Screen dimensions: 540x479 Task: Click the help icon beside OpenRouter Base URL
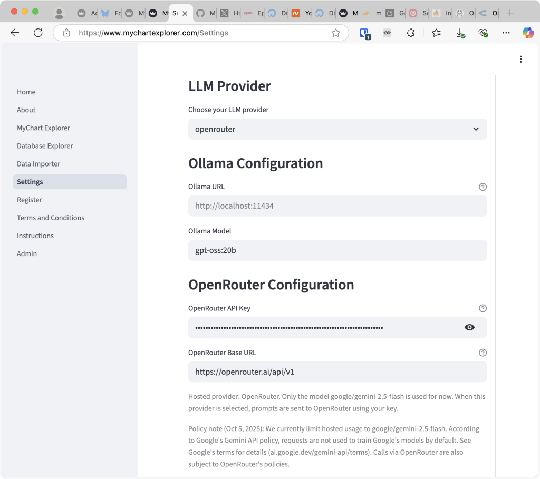(483, 353)
